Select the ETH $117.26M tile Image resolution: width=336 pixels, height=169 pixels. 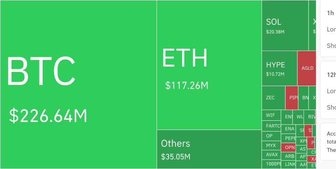click(209, 65)
